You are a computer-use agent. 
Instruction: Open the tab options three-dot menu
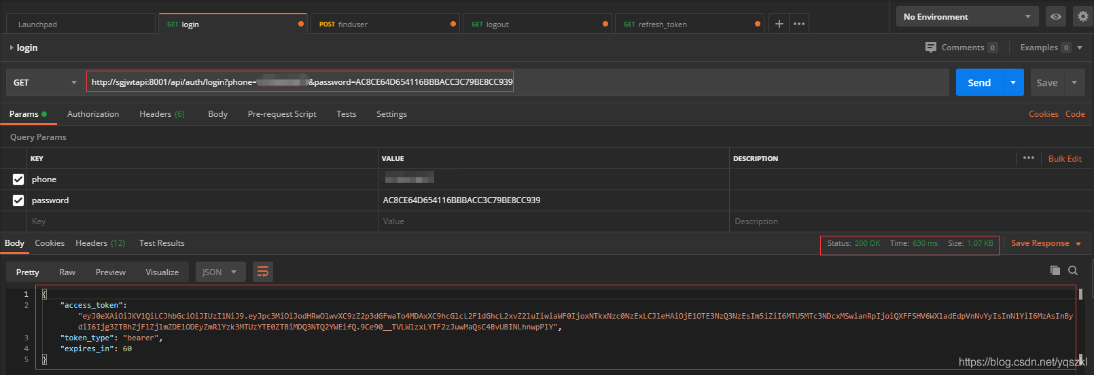point(799,24)
